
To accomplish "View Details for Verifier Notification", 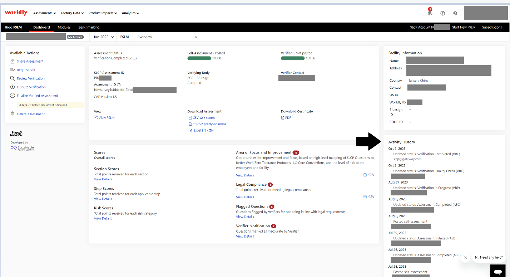I will click(245, 236).
